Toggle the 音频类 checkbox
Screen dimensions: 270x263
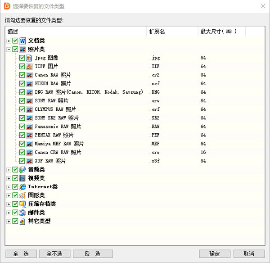click(15, 170)
